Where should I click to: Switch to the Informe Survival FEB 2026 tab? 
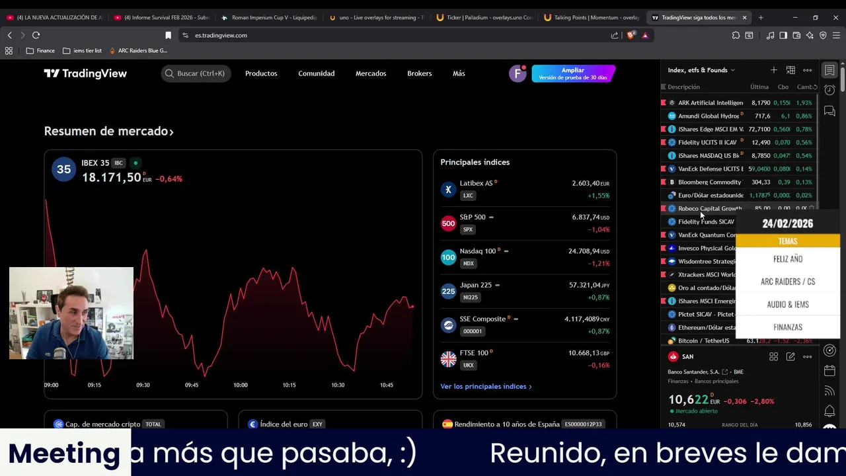(x=161, y=17)
